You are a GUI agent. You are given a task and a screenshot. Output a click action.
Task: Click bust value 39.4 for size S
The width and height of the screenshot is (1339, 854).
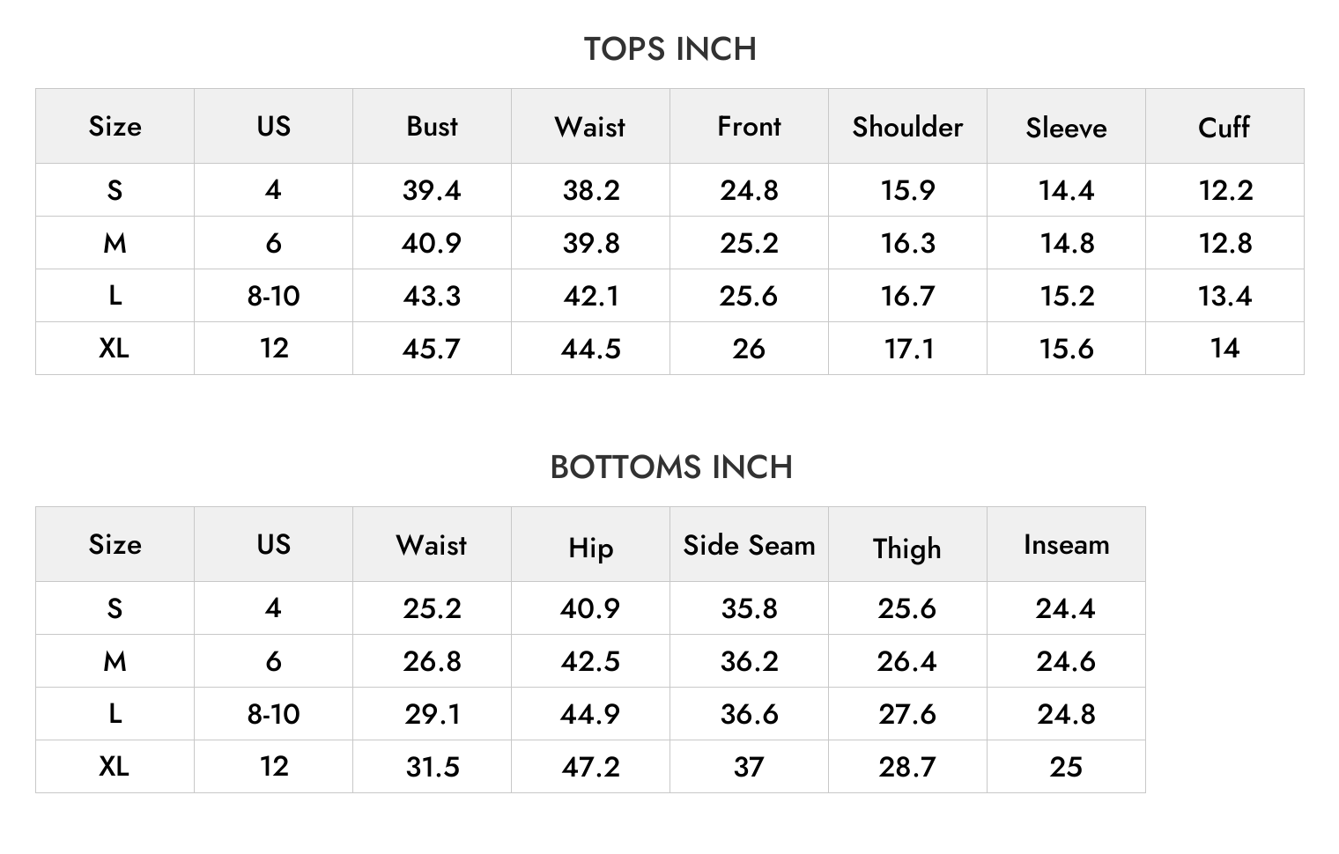point(432,190)
